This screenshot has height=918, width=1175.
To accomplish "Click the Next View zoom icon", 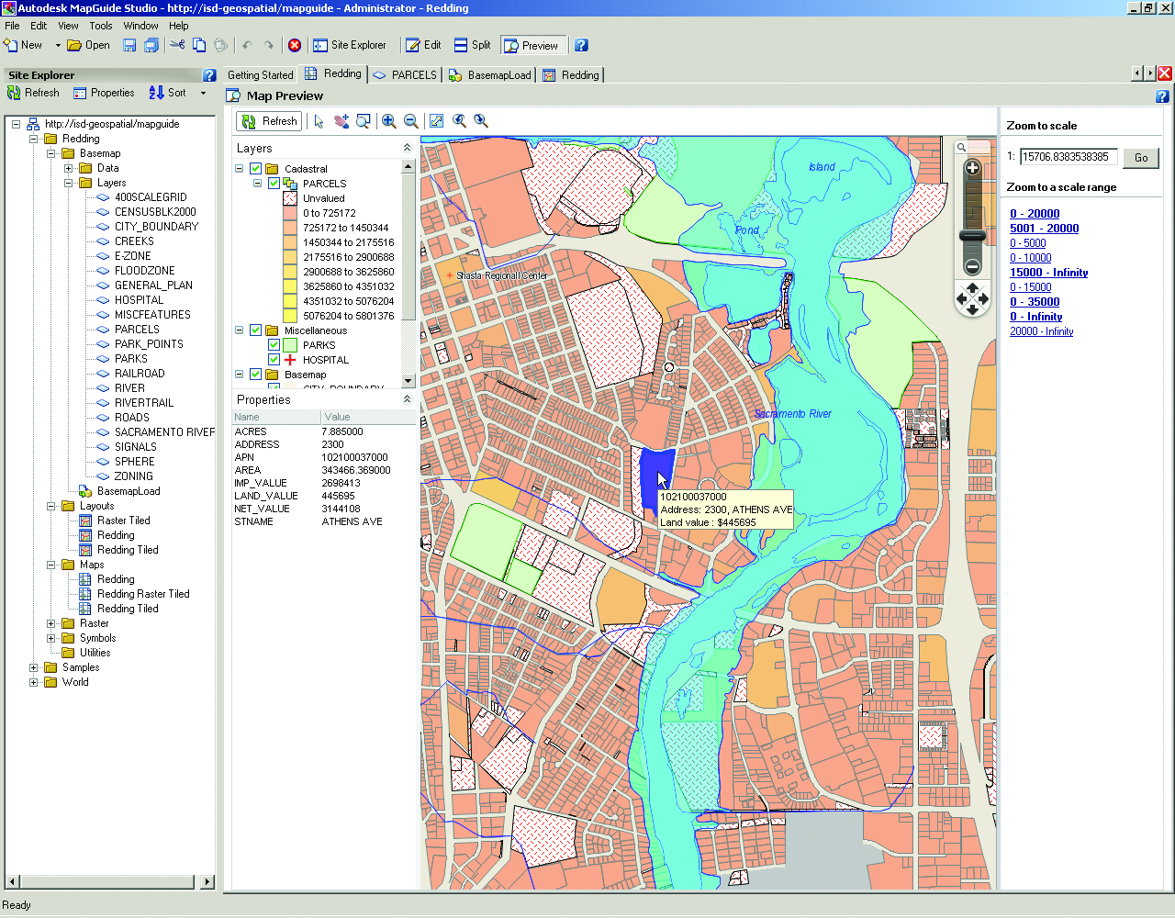I will 481,121.
